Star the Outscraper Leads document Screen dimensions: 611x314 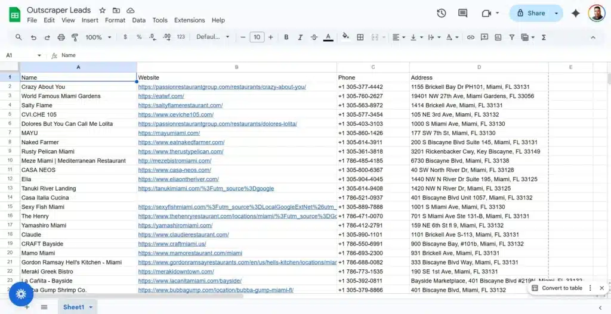102,11
